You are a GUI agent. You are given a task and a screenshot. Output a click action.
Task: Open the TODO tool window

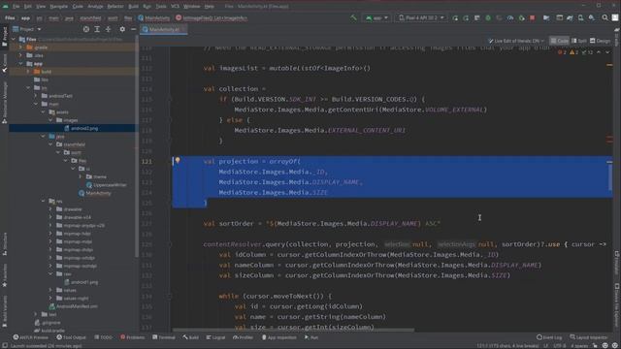[104, 337]
